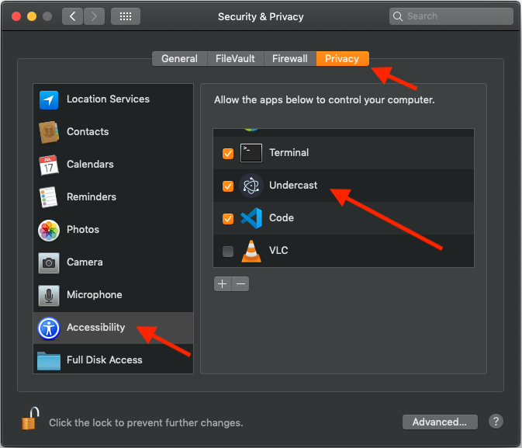Uncheck the Terminal checkbox
Image resolution: width=522 pixels, height=448 pixels.
(x=228, y=153)
